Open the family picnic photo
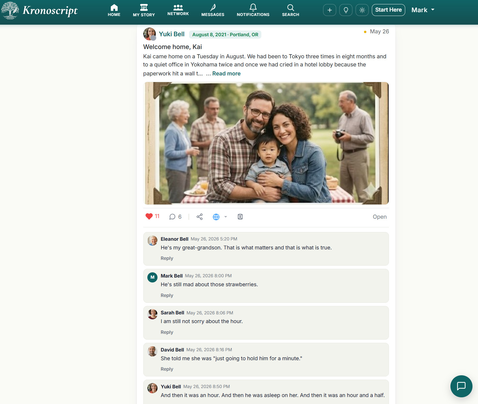478x404 pixels. [266, 143]
